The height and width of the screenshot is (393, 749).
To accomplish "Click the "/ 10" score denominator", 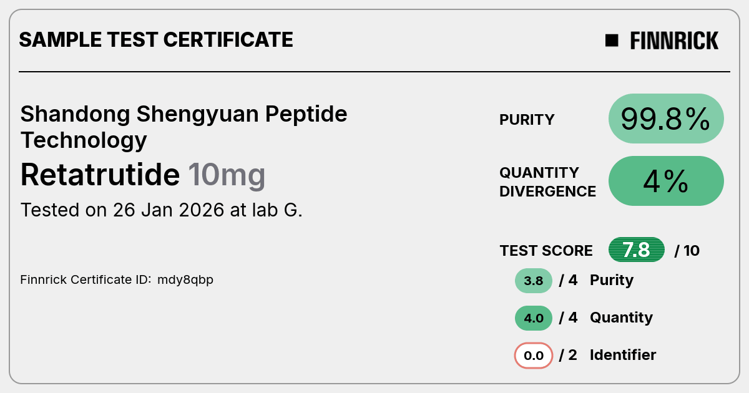I will [x=687, y=251].
